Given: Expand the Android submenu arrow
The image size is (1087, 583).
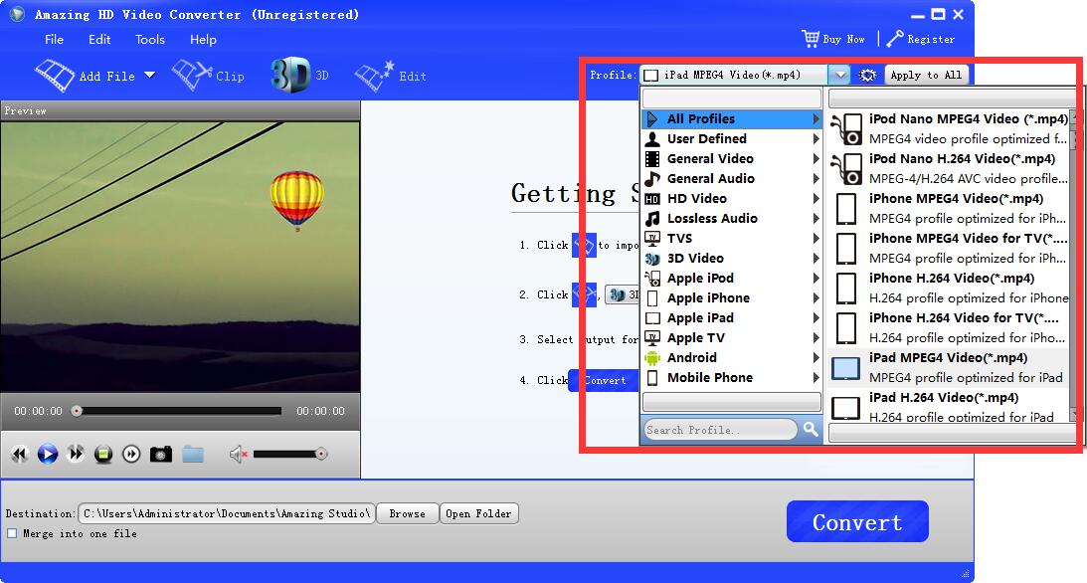Looking at the screenshot, I should (815, 358).
